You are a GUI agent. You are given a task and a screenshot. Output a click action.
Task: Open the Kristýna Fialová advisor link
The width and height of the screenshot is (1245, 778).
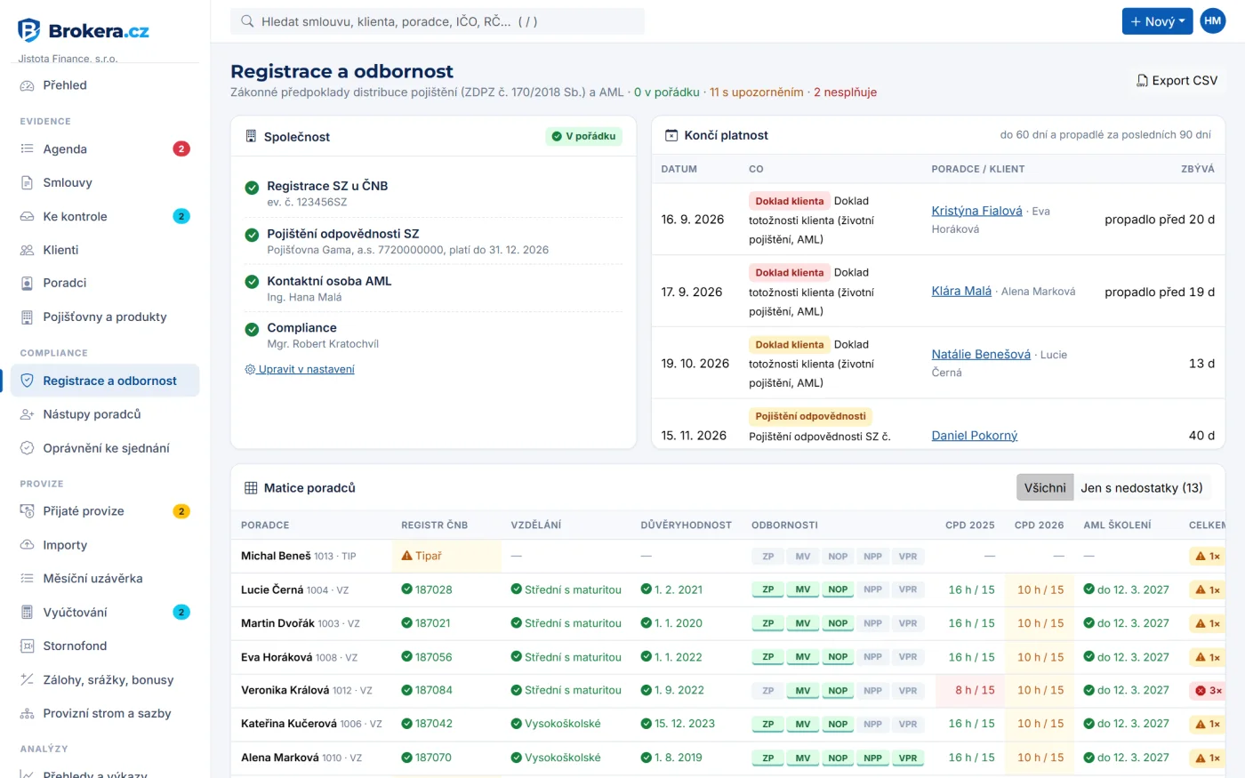976,211
